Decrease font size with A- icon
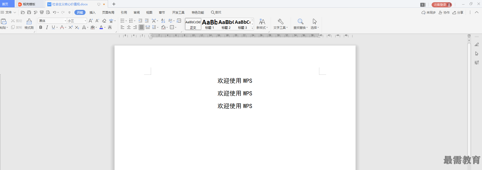 point(97,21)
